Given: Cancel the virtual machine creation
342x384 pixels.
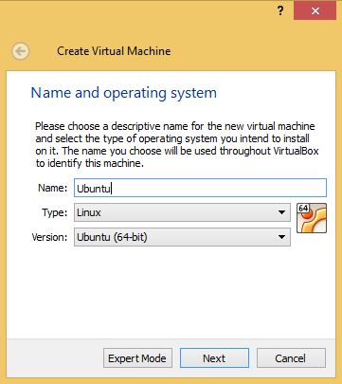Looking at the screenshot, I should (291, 358).
